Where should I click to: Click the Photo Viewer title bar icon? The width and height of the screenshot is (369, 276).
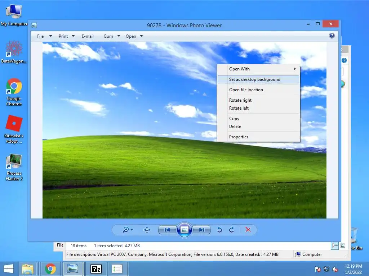[x=34, y=25]
